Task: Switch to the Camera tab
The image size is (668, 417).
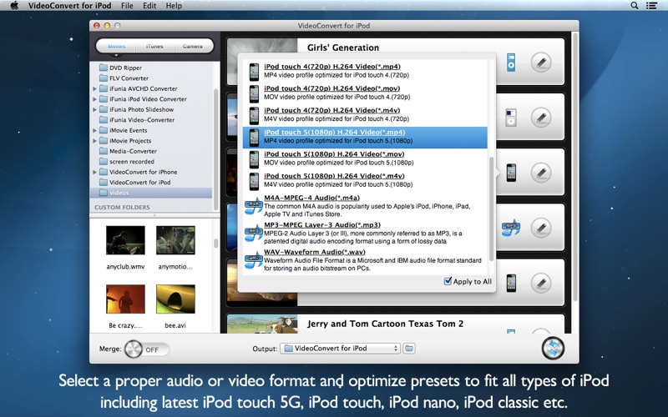Action: tap(193, 46)
